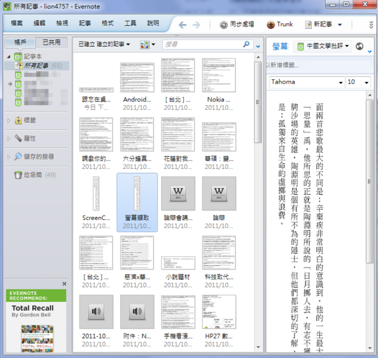Screen dimensions: 378x358
Task: Click the navigate back arrow
Action: 183,25
